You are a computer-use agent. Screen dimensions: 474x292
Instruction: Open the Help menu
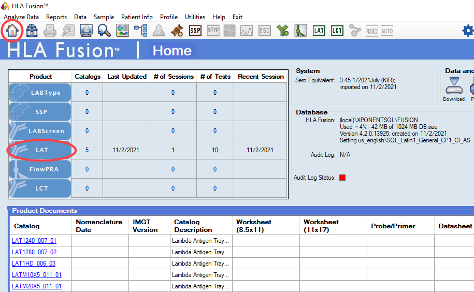tap(219, 17)
